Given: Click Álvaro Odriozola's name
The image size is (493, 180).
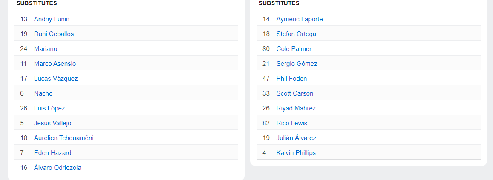Looking at the screenshot, I should point(58,168).
